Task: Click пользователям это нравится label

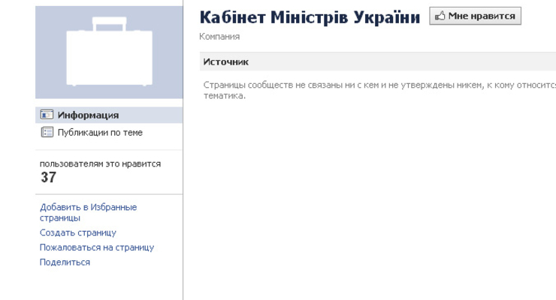Action: pos(101,163)
